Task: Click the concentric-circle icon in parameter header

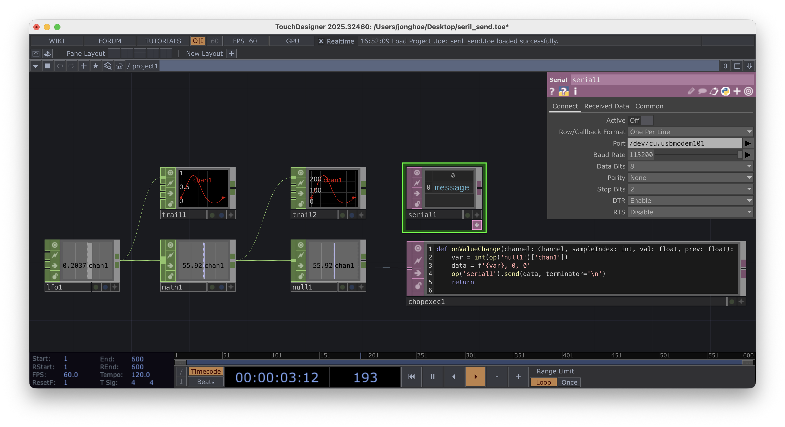Action: (748, 91)
